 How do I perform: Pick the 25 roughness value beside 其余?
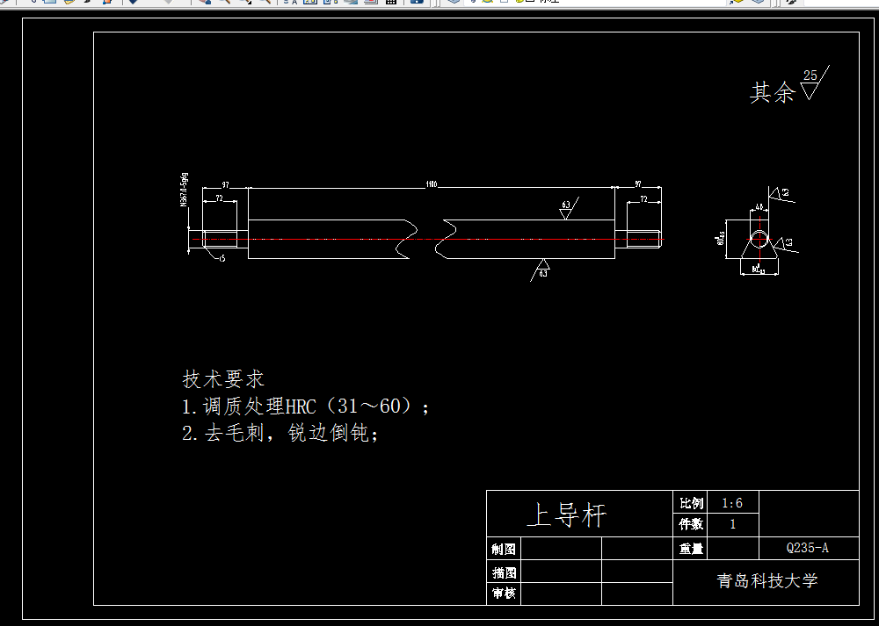click(810, 75)
